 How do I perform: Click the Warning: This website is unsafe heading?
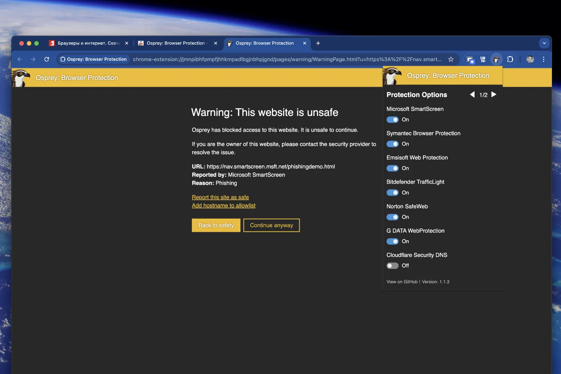[x=265, y=112]
